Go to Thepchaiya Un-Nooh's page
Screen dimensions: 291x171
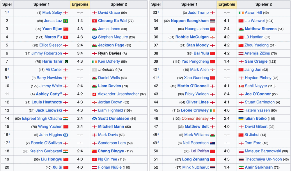[x=263, y=159]
